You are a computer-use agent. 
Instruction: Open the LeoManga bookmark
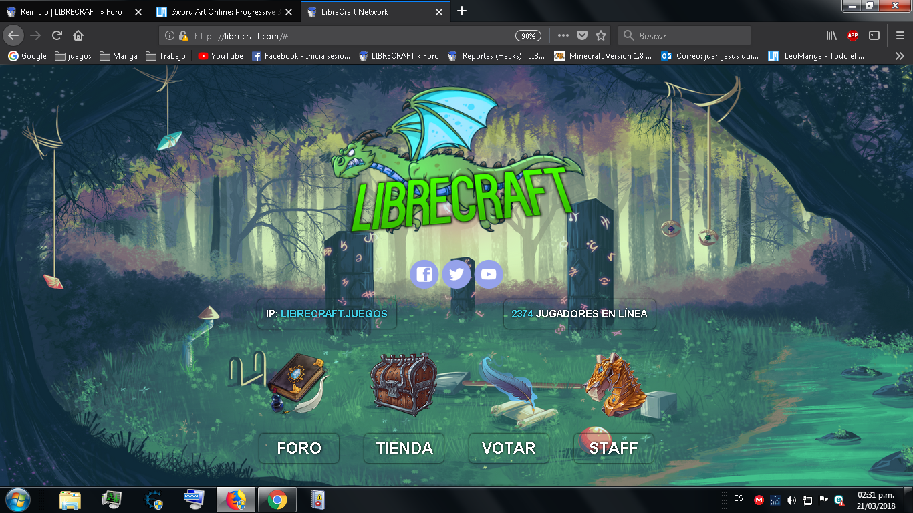[817, 56]
